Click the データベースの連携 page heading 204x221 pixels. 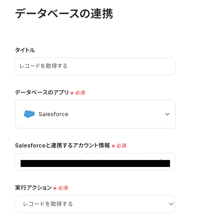[64, 14]
